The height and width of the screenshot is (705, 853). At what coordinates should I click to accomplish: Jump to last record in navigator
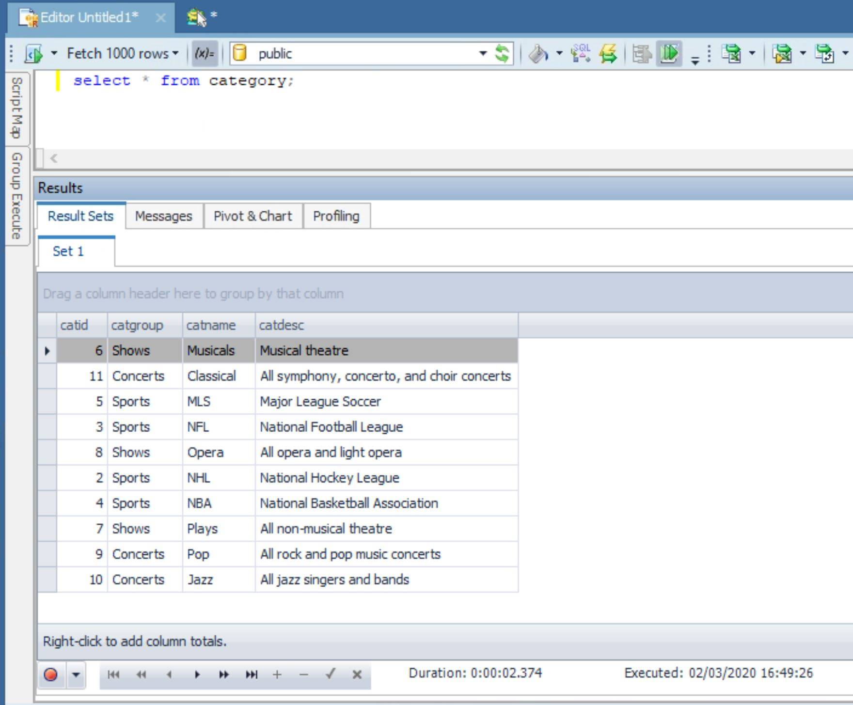click(251, 674)
